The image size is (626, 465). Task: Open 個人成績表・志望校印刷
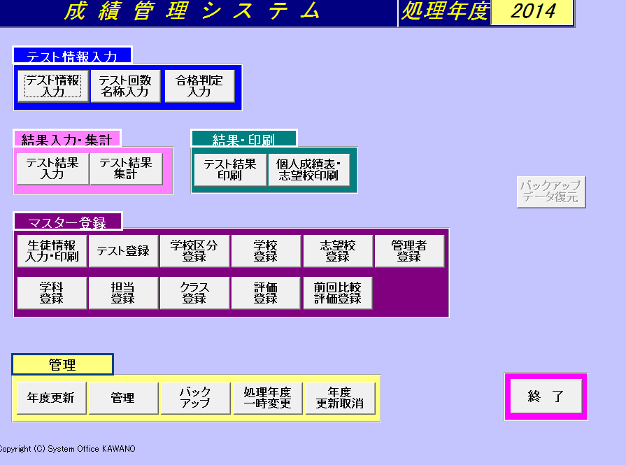pos(308,170)
